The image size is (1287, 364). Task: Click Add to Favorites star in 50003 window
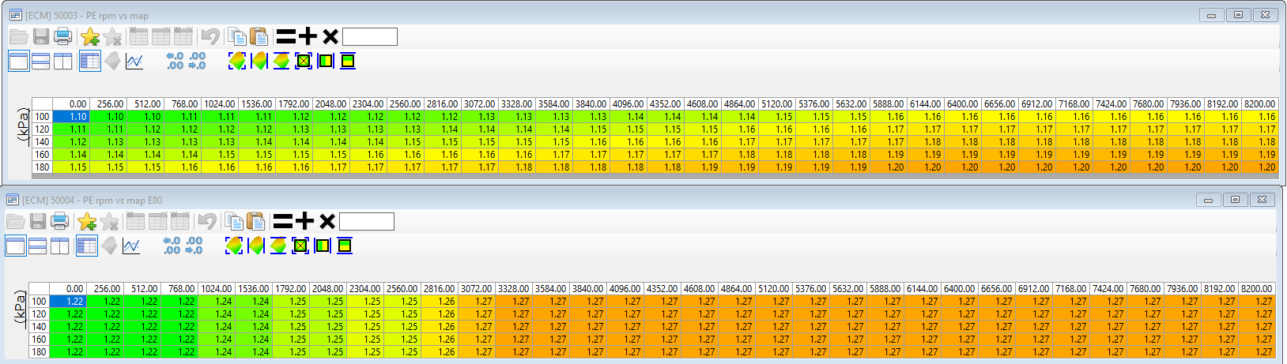[x=90, y=36]
